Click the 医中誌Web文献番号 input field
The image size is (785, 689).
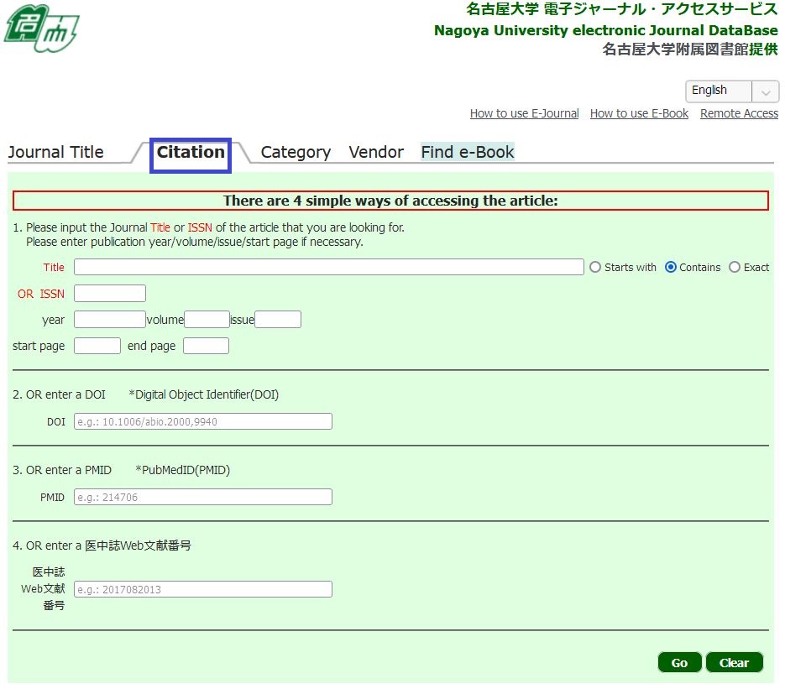tap(203, 589)
